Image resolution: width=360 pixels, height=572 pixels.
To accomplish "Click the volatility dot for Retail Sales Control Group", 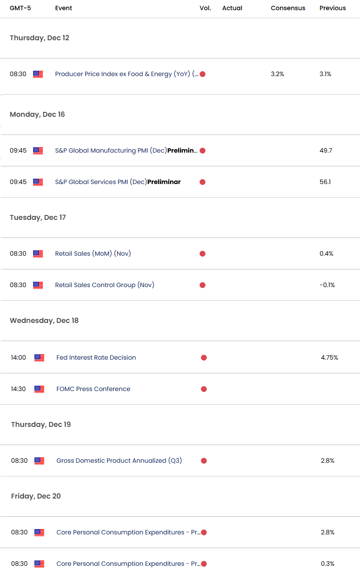I will point(202,285).
